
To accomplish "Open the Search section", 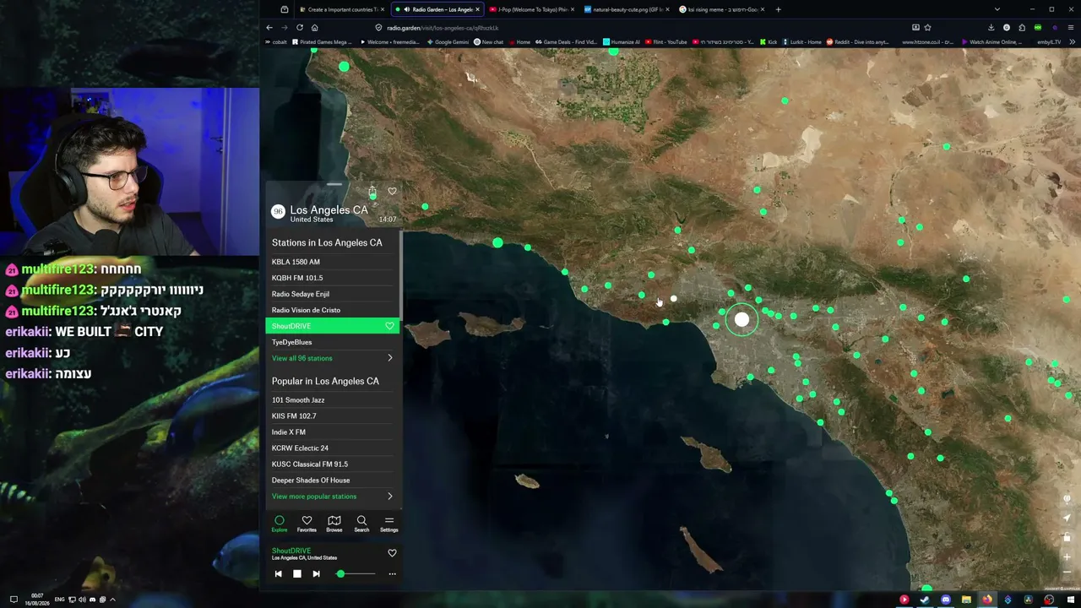I will [x=361, y=524].
